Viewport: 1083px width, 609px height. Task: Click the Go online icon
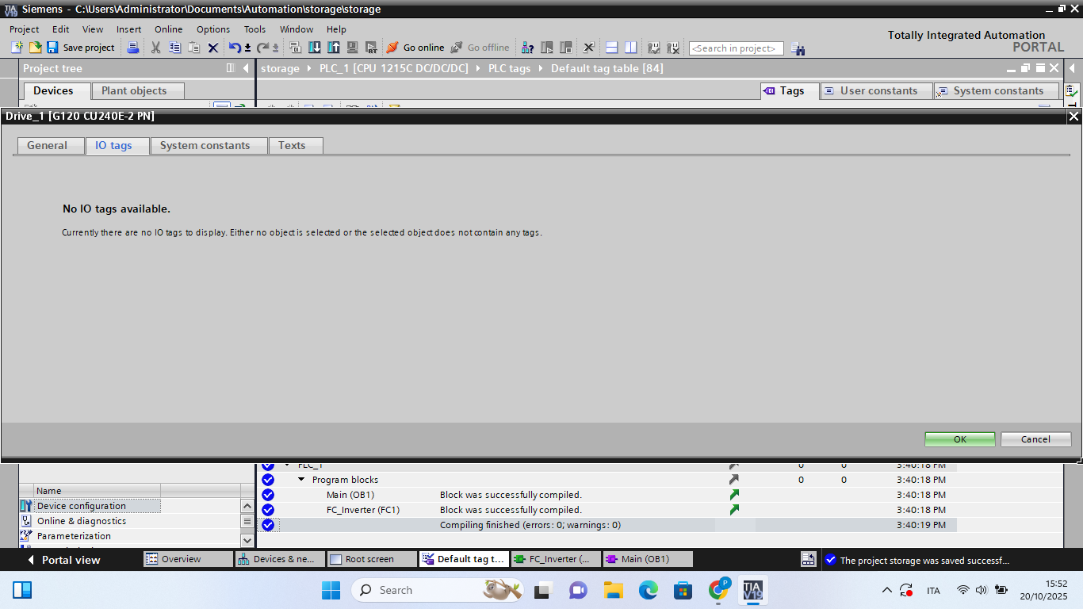pos(392,48)
